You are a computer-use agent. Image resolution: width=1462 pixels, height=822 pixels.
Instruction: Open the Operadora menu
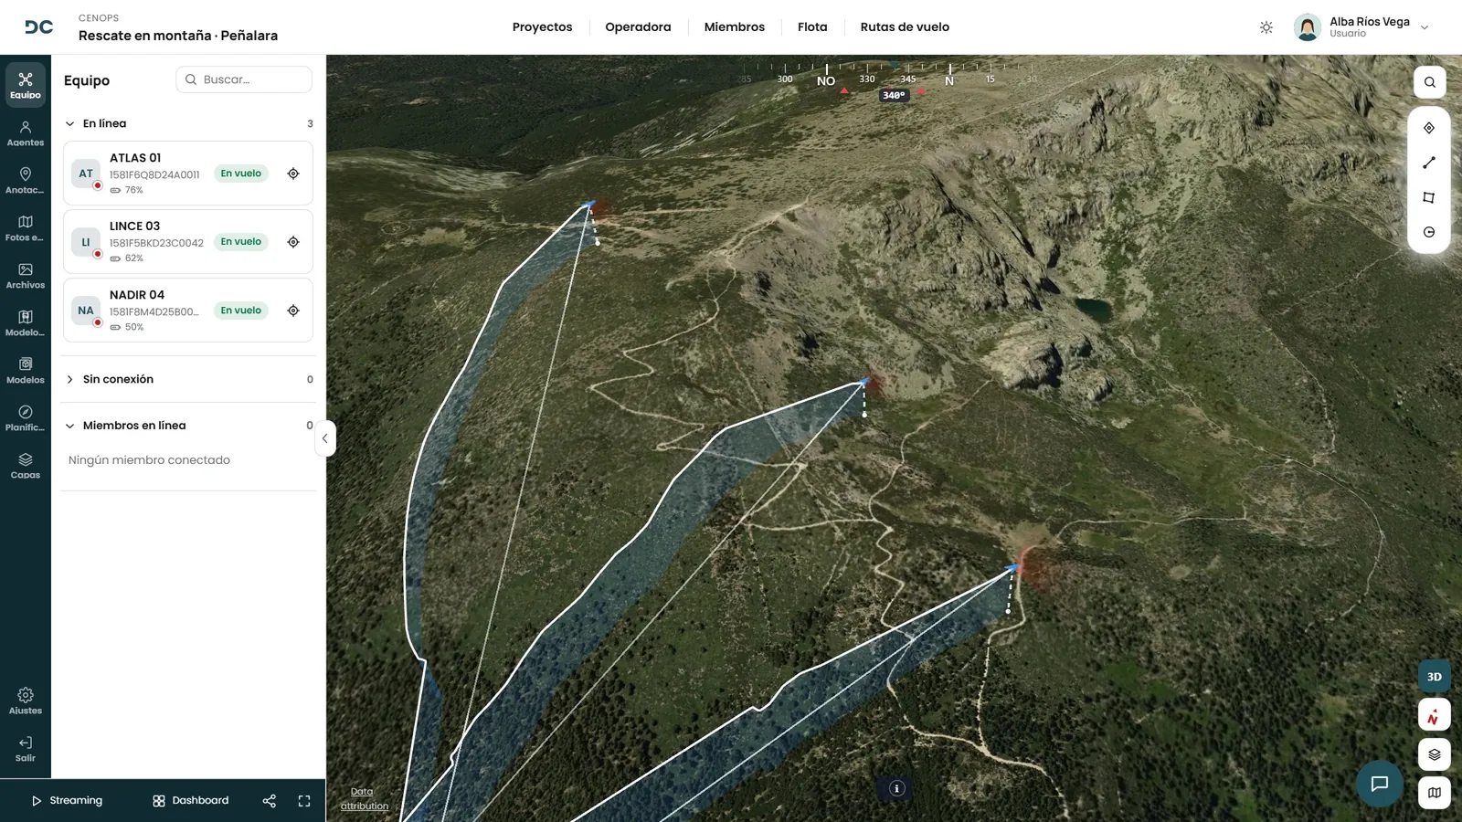click(x=638, y=27)
